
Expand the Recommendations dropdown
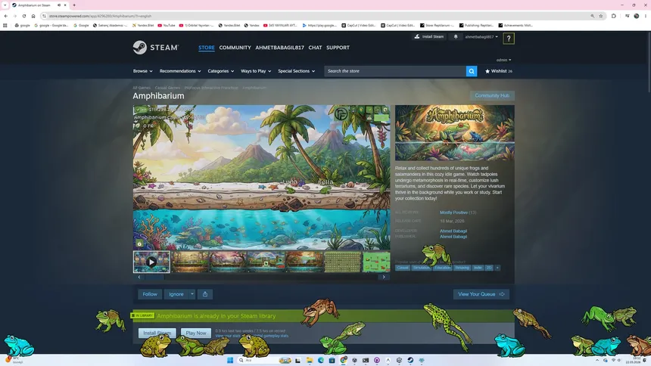[x=180, y=71]
